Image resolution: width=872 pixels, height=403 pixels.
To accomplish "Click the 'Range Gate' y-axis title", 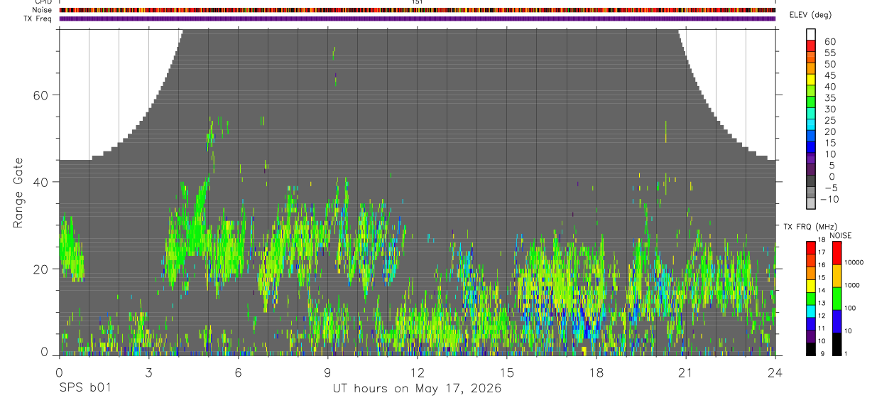I will (x=18, y=193).
